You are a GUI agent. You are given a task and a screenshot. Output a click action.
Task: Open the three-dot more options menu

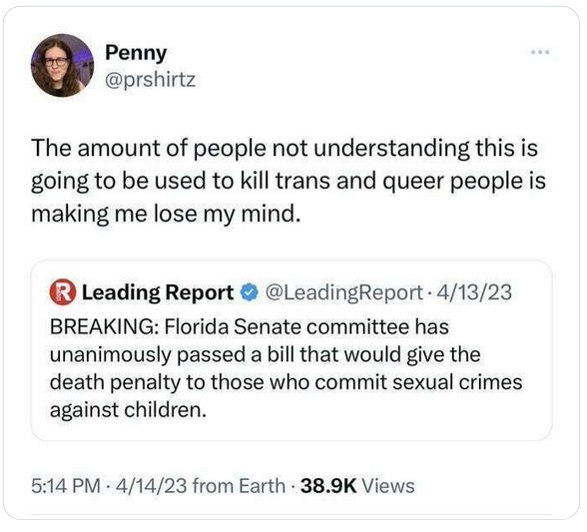[x=541, y=52]
